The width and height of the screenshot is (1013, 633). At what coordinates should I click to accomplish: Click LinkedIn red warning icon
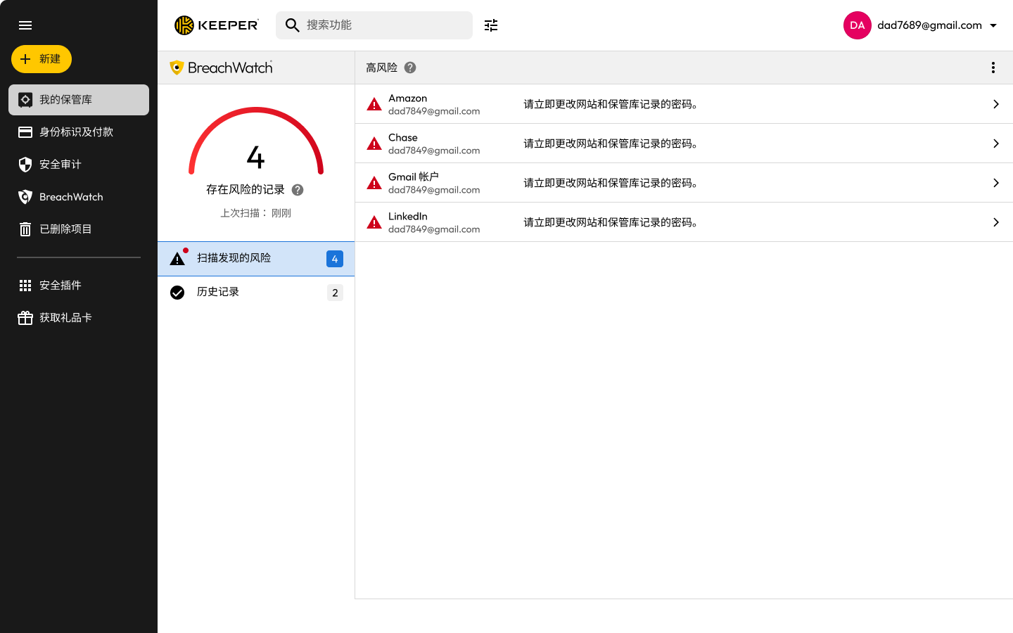pyautogui.click(x=374, y=223)
